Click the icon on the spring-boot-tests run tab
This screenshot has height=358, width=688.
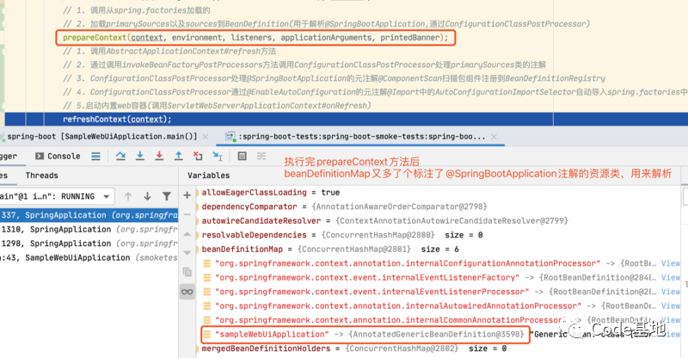pos(230,137)
